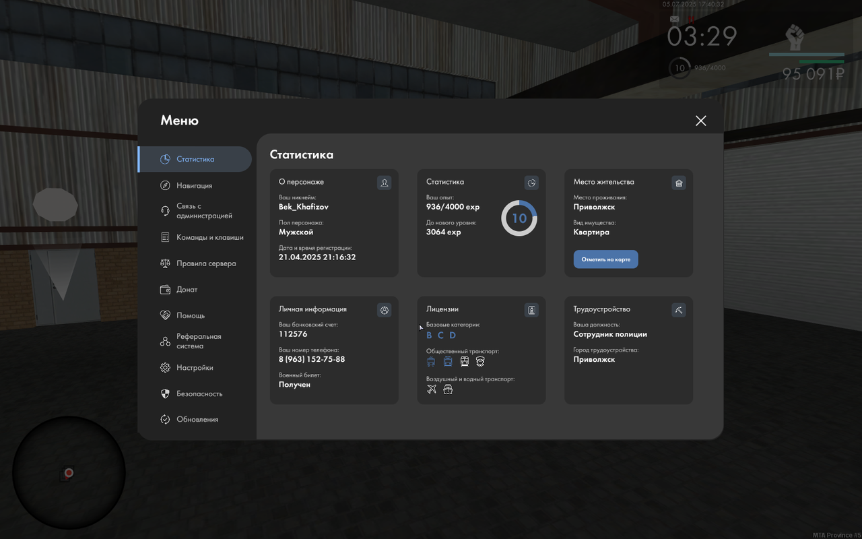Click the ship license icon
The image size is (862, 539).
tap(448, 389)
